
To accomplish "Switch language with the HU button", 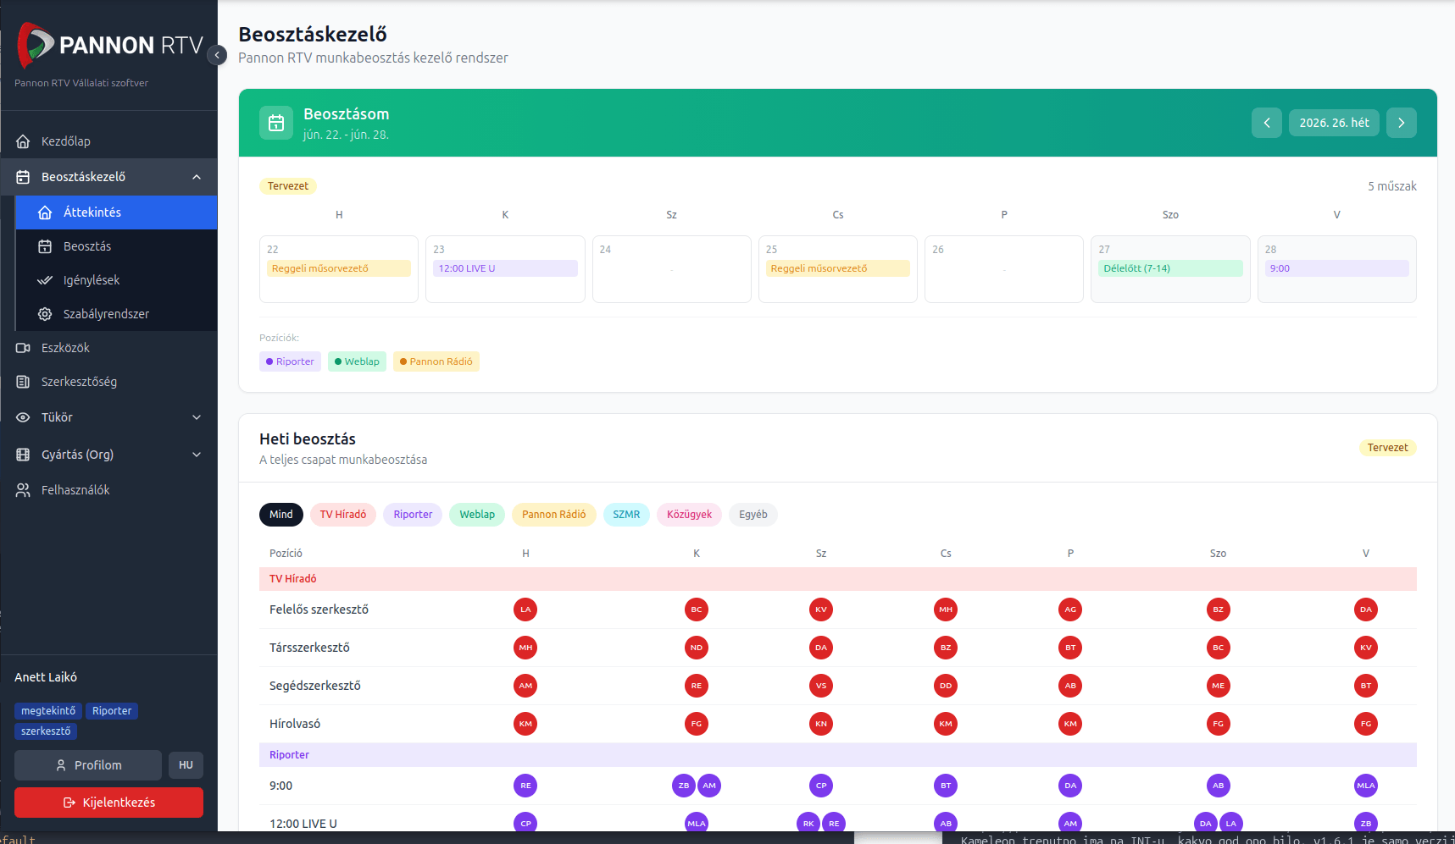I will 186,765.
